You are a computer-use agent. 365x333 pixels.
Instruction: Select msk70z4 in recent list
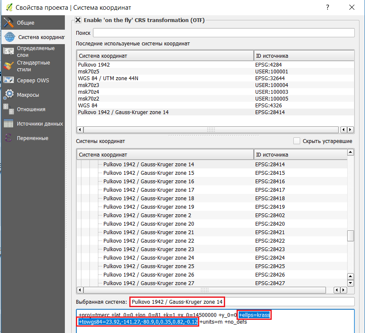click(215, 92)
